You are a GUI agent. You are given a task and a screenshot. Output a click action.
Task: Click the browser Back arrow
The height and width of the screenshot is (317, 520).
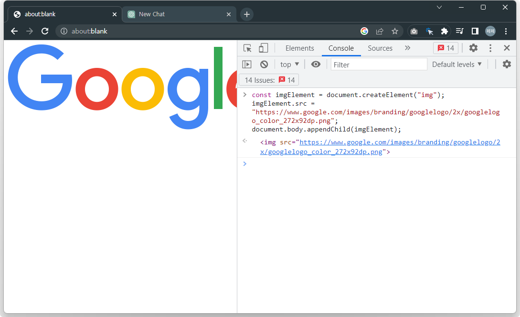tap(14, 31)
